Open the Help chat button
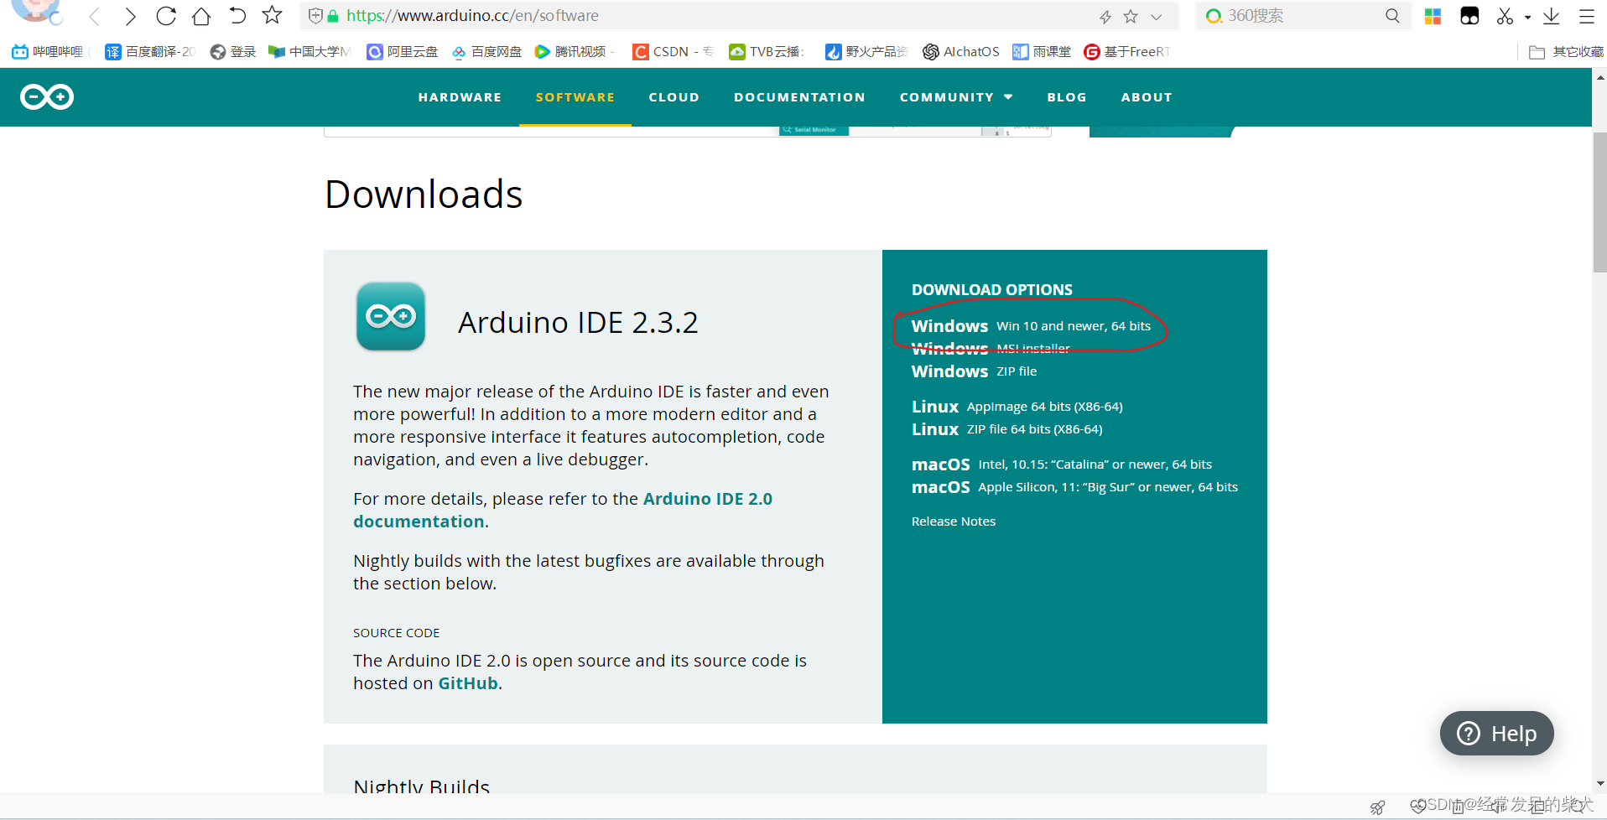The image size is (1607, 820). (x=1496, y=734)
